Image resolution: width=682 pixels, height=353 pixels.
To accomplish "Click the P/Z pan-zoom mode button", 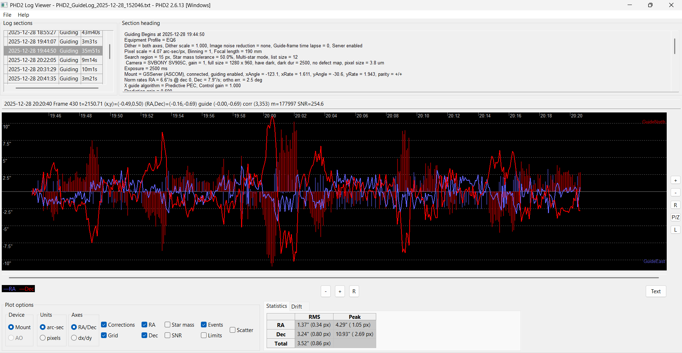I will (x=675, y=217).
